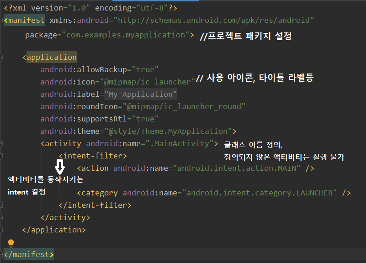Click the opening <intent-filter> tag
This screenshot has width=366, height=263.
[x=93, y=156]
